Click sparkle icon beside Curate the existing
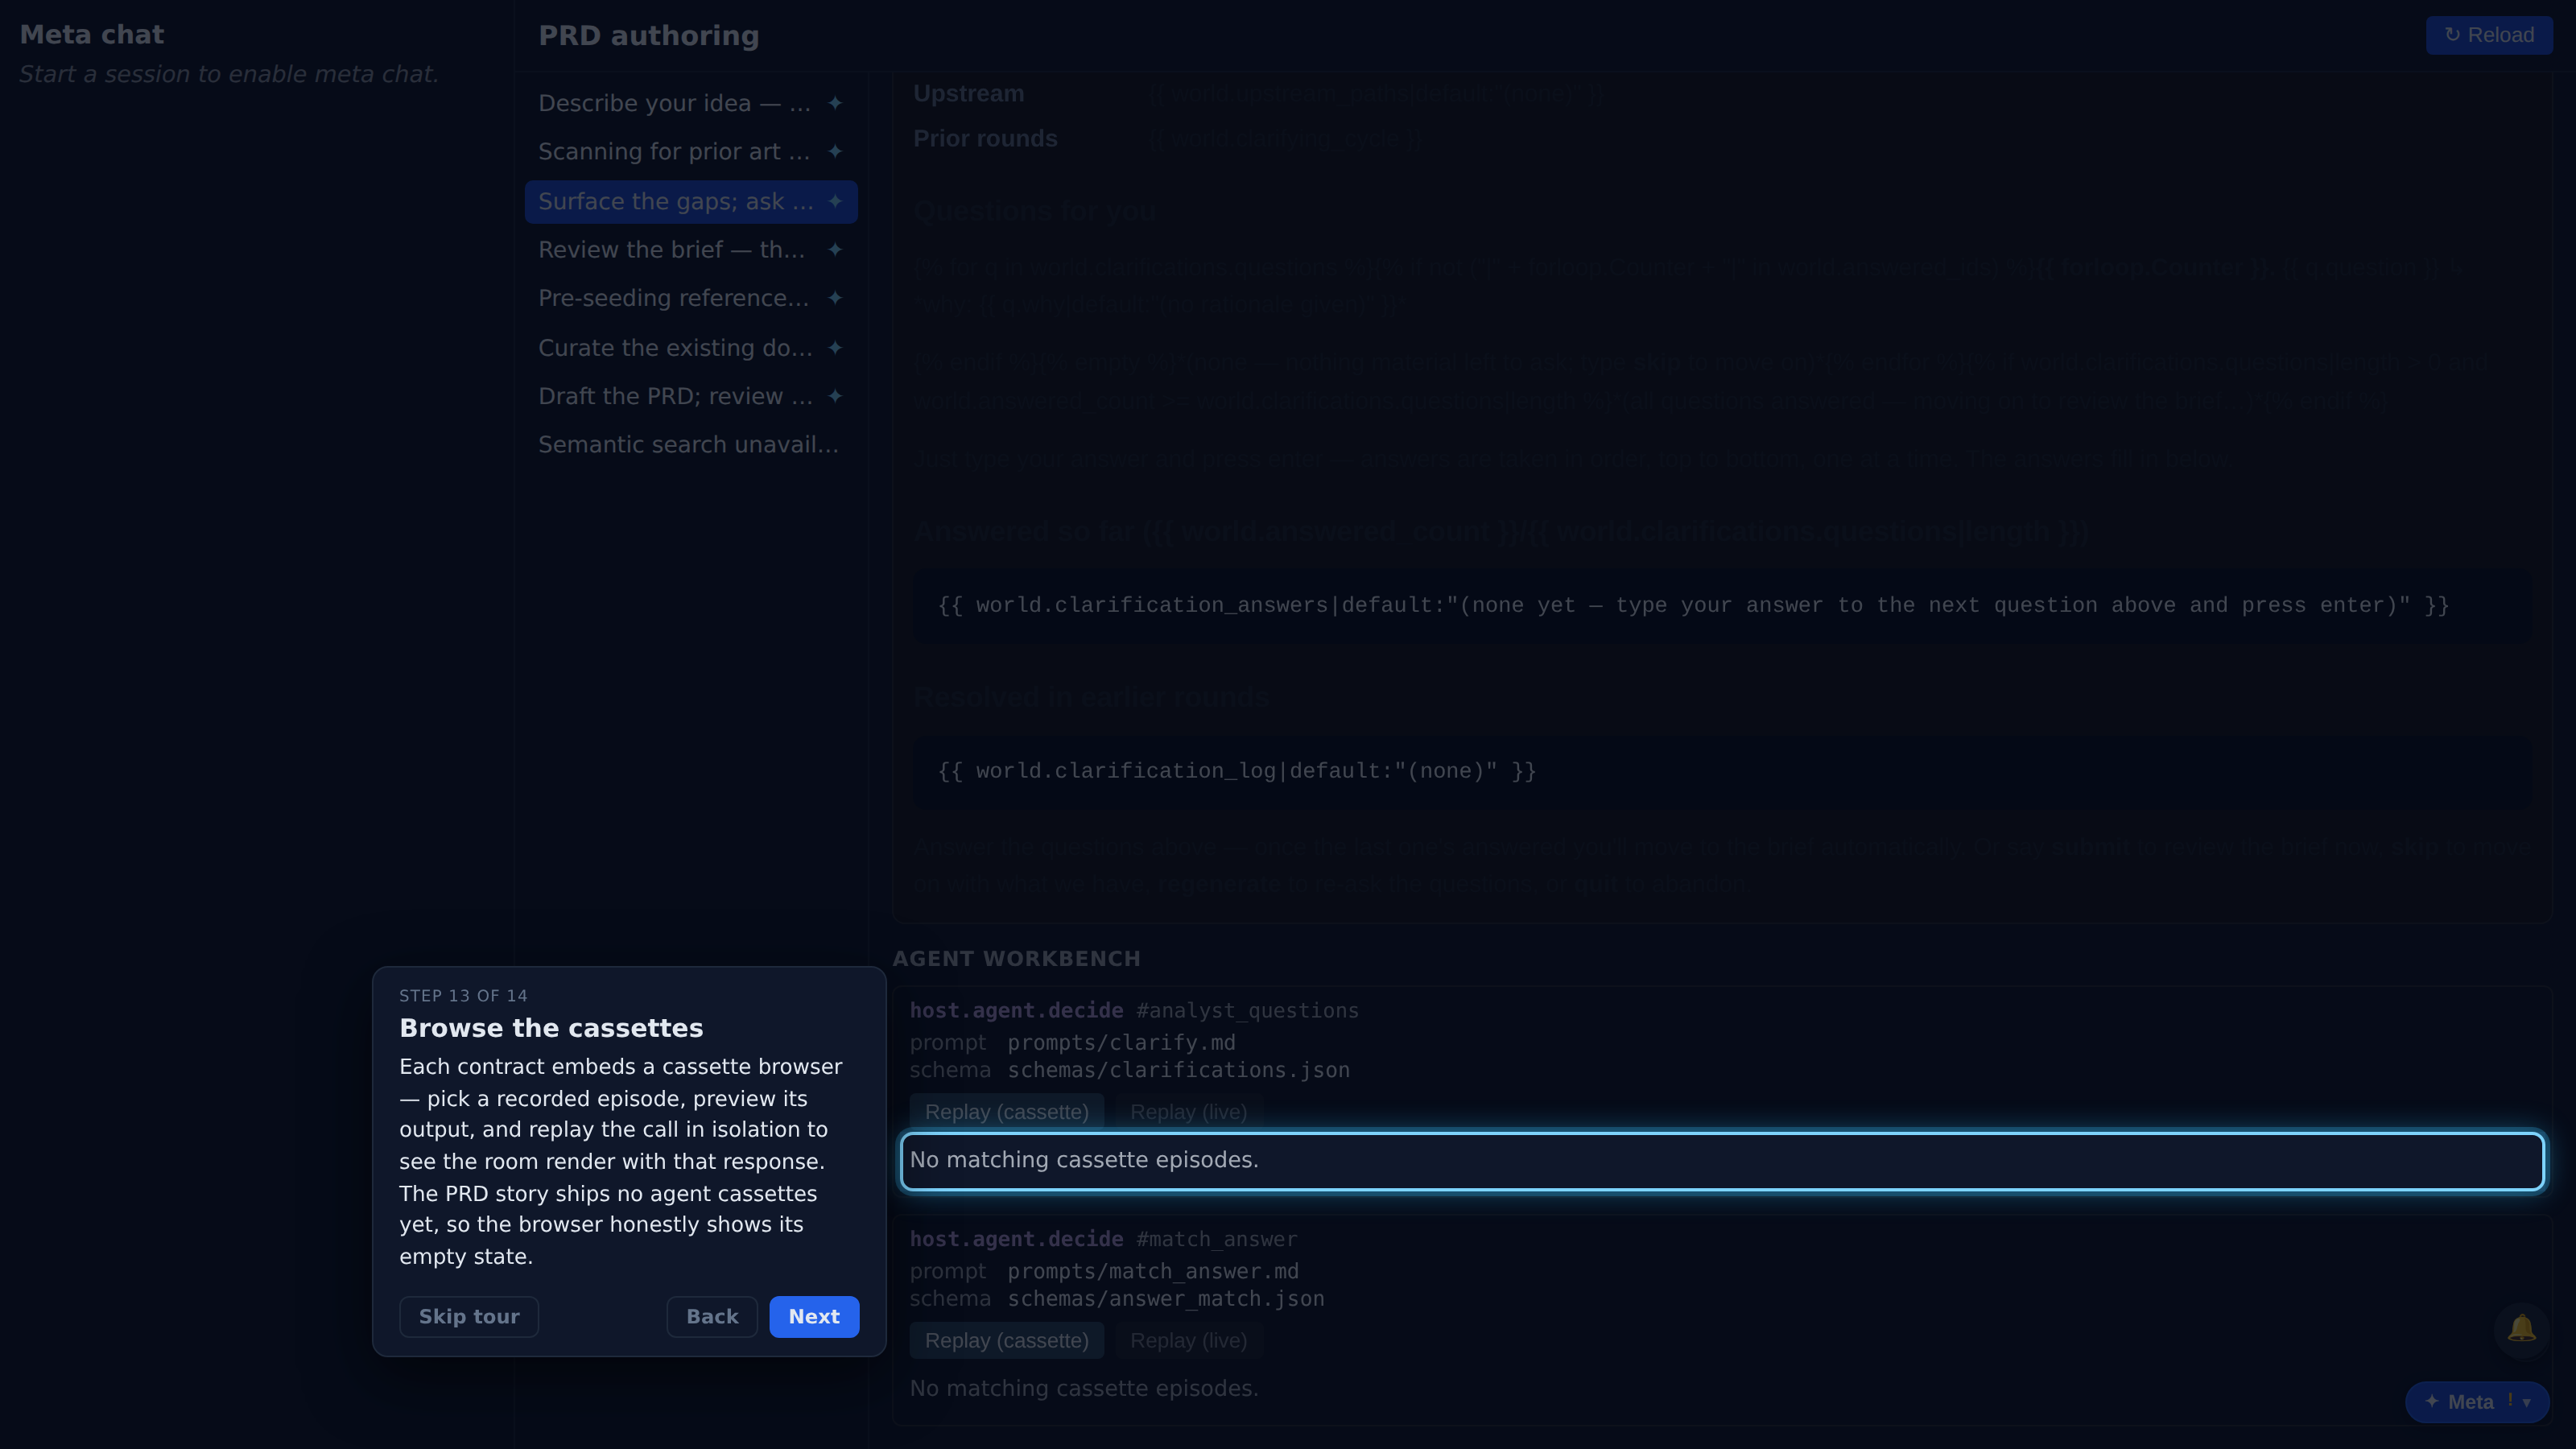 pyautogui.click(x=835, y=347)
